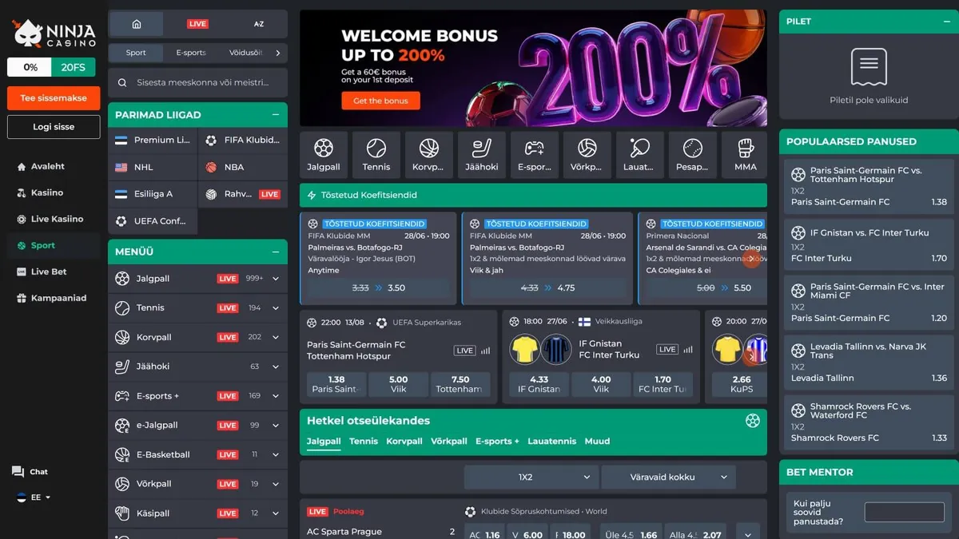Click the stats bars icon for IF Gnistan match

[x=687, y=350]
